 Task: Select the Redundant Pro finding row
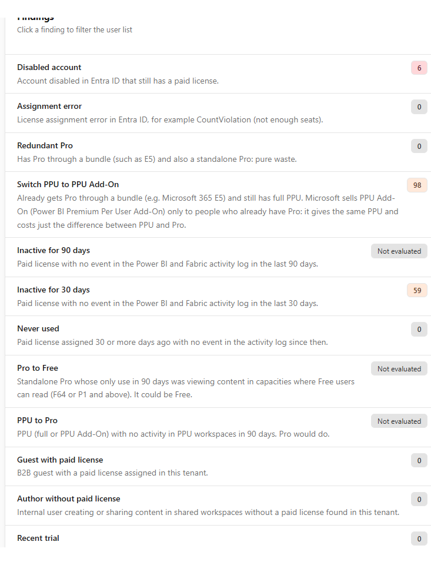point(218,152)
